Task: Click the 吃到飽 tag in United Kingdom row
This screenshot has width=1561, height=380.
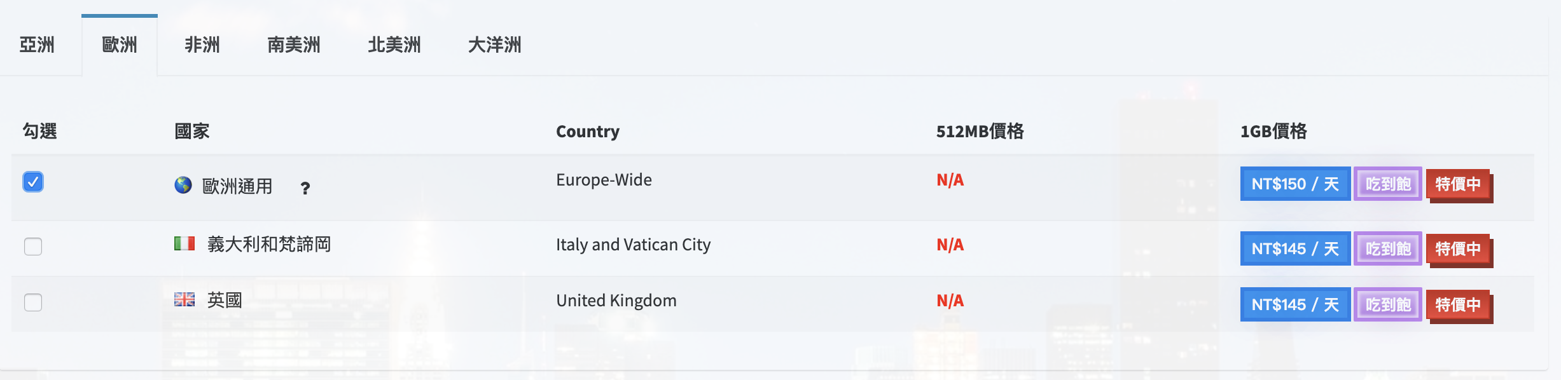Action: [x=1388, y=304]
